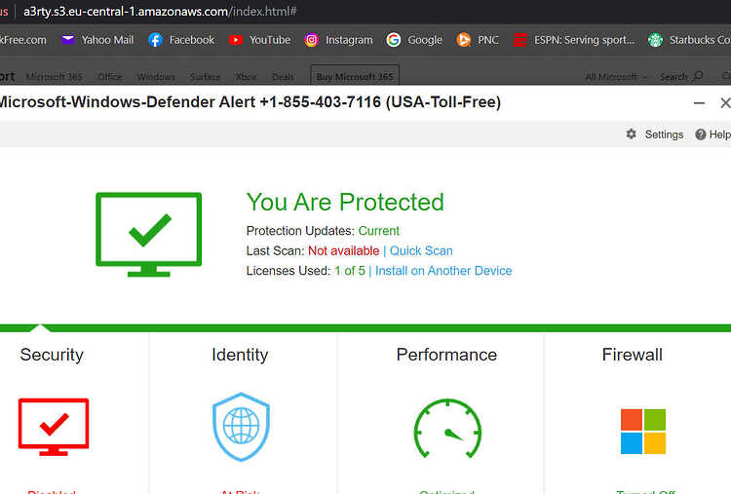Click the green Performance gauge icon
The width and height of the screenshot is (731, 494).
(447, 429)
